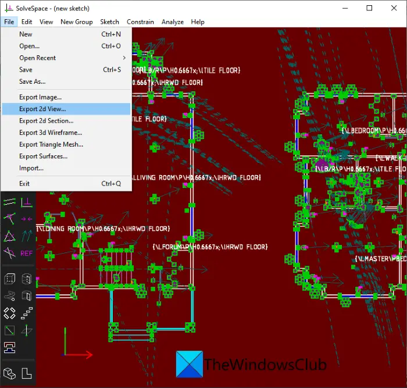Open the Constrain menu
The width and height of the screenshot is (407, 388).
point(140,22)
